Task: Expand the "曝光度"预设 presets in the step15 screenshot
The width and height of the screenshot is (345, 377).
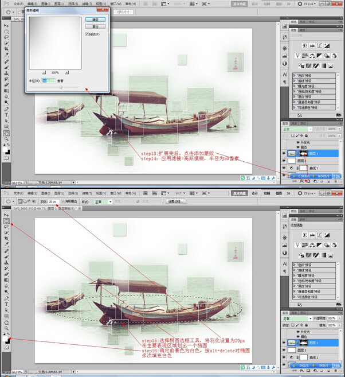Action: [x=295, y=275]
